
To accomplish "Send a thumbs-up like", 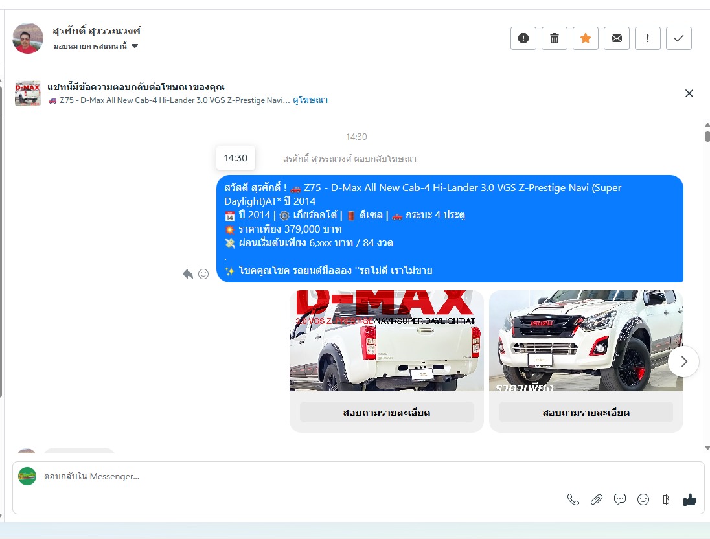I will click(x=690, y=499).
